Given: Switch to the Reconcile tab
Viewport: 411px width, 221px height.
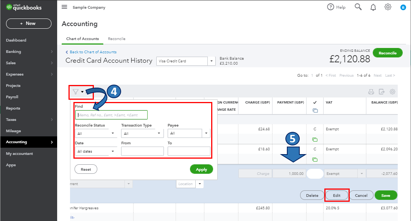Looking at the screenshot, I should [117, 39].
